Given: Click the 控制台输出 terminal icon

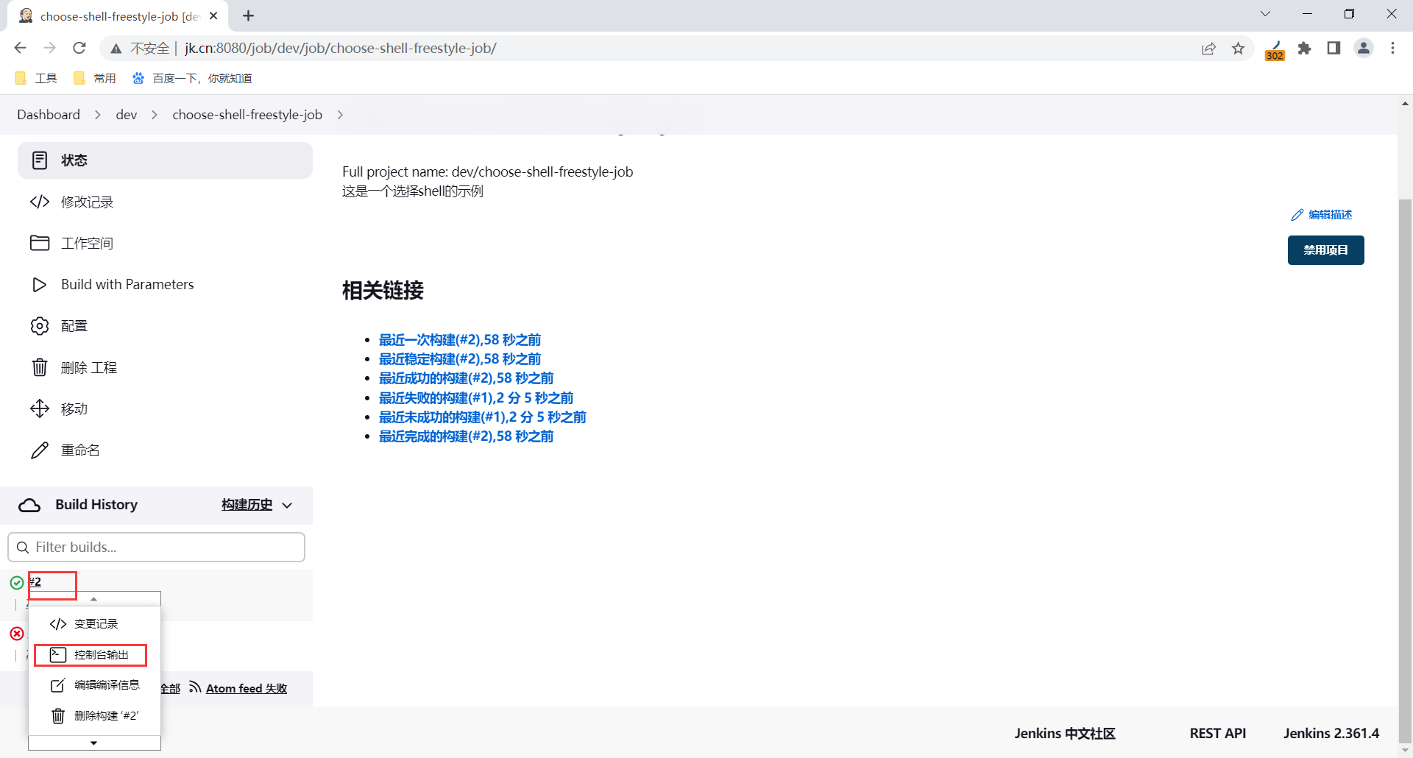Looking at the screenshot, I should point(58,654).
